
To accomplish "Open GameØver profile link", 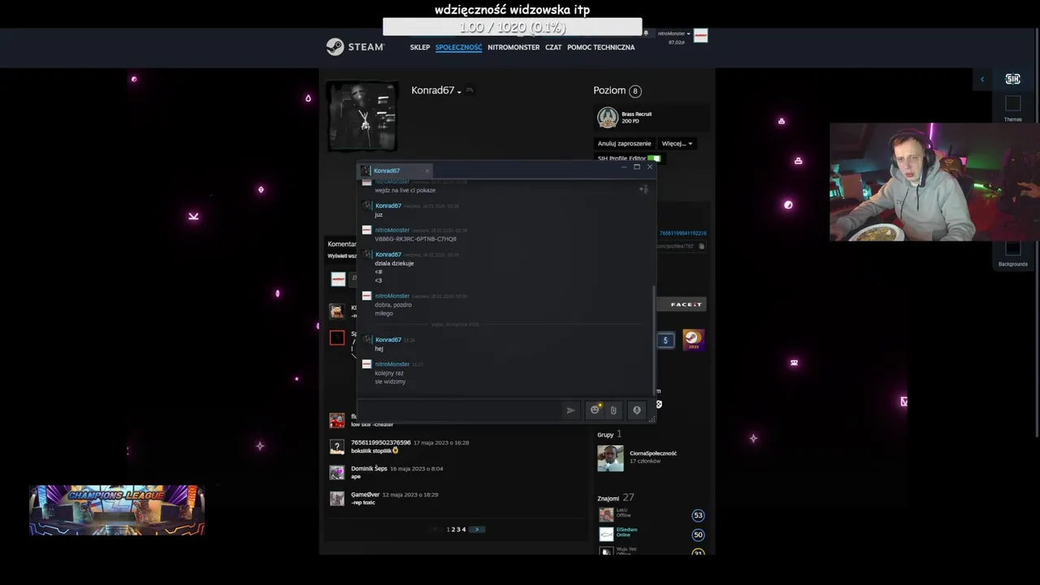I will [x=366, y=495].
